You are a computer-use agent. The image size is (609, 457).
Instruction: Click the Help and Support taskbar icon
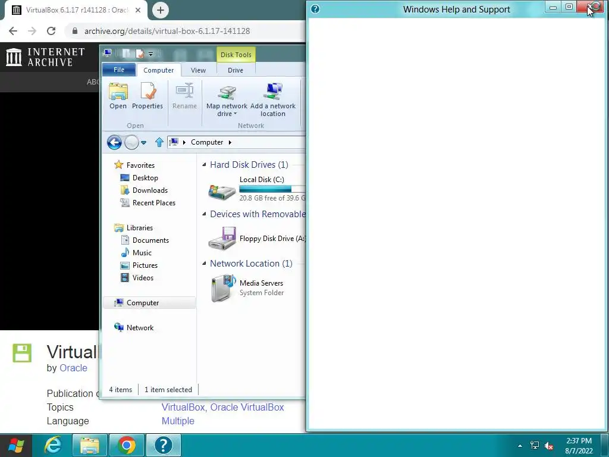pos(164,445)
